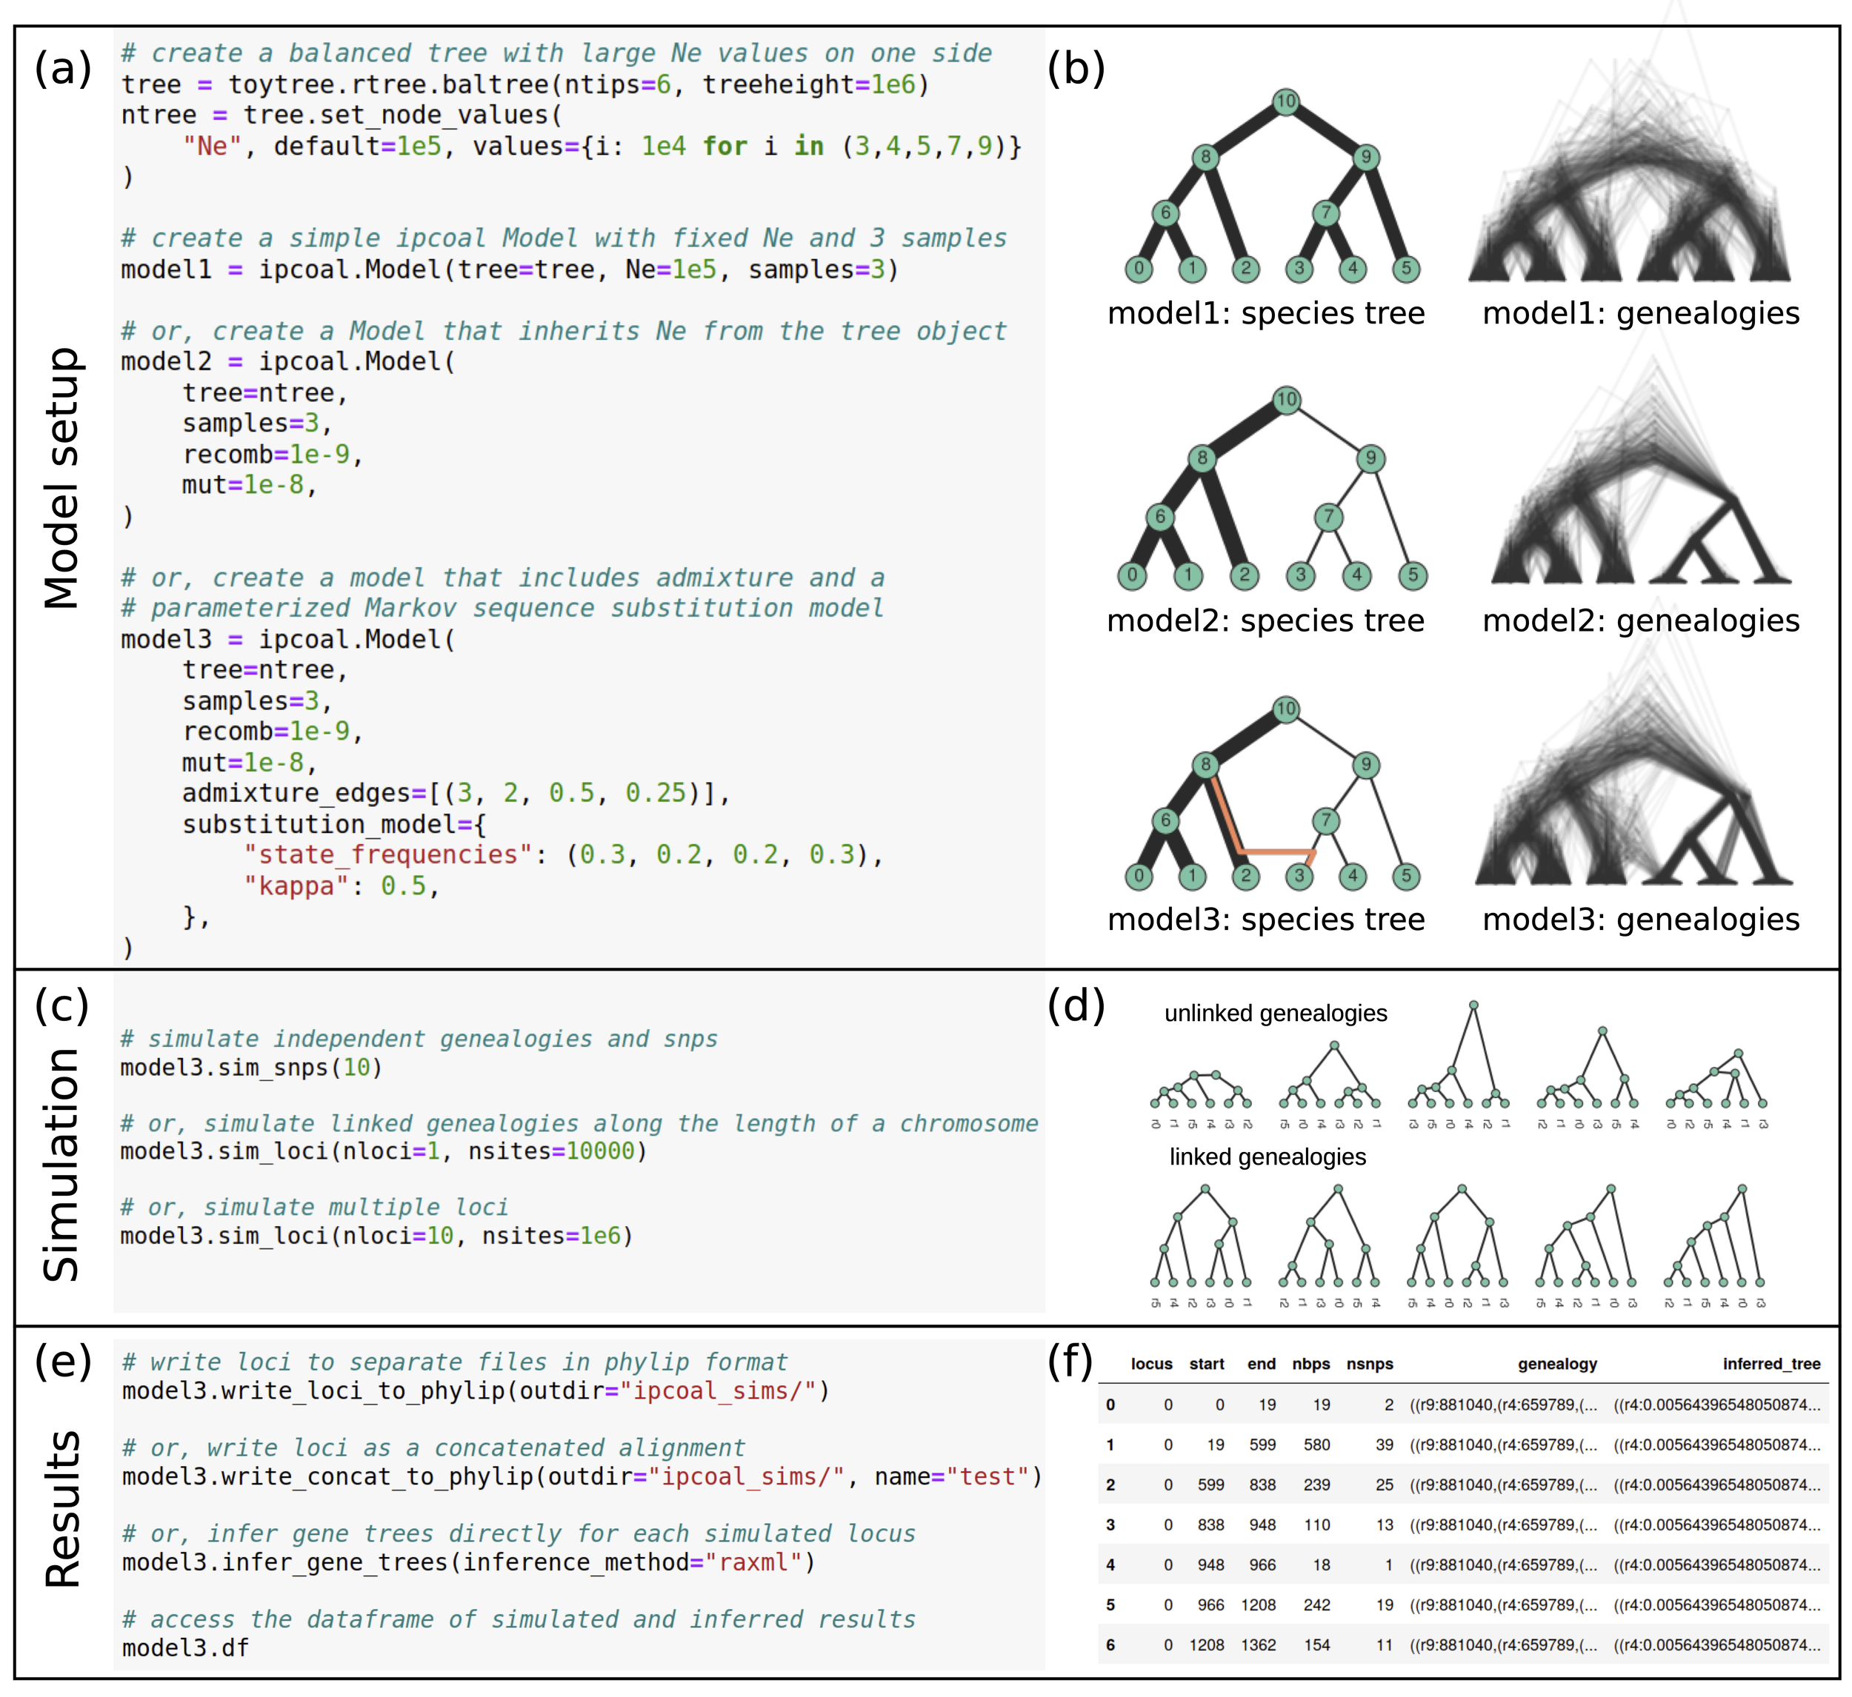Select node 7 in model3 species tree

(1325, 820)
